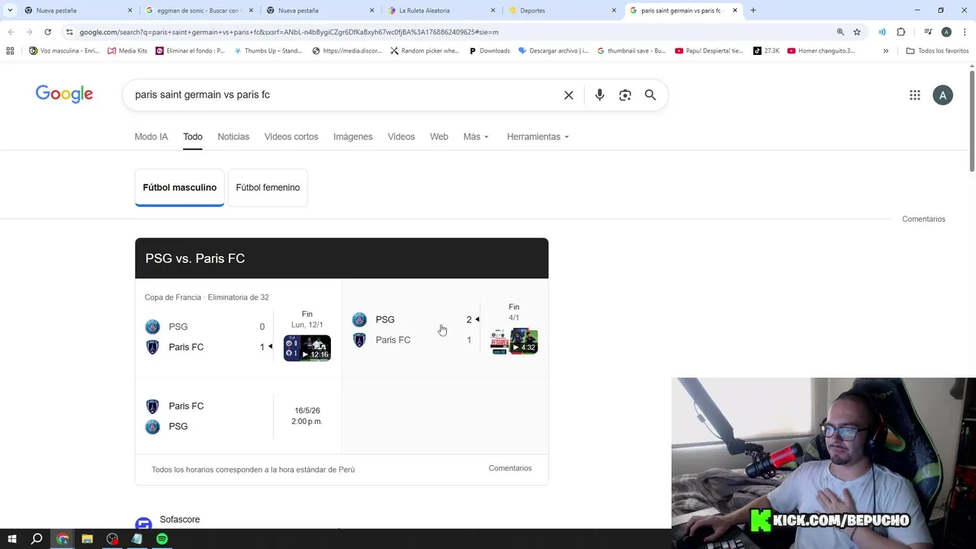Open the browser zoom indicator in address bar
Viewport: 976px width, 549px height.
tap(840, 32)
